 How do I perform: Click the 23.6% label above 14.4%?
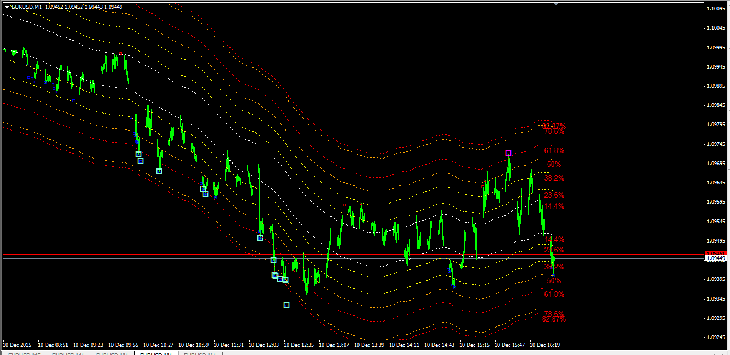(554, 195)
